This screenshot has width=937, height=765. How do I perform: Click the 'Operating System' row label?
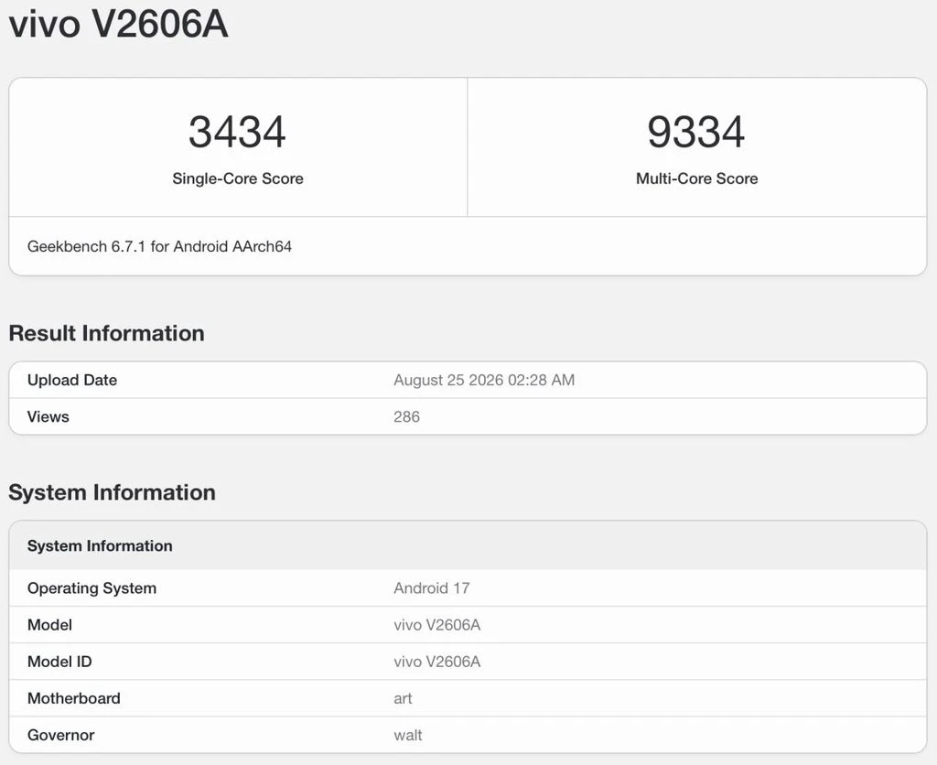(x=92, y=588)
